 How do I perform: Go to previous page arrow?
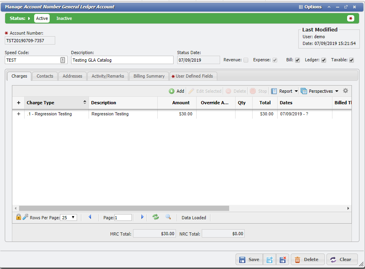click(90, 217)
